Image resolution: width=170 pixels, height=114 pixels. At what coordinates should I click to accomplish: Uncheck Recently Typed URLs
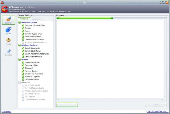tap(23, 34)
